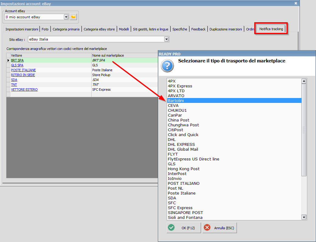Select ARVATO in the transport list

[x=234, y=96]
